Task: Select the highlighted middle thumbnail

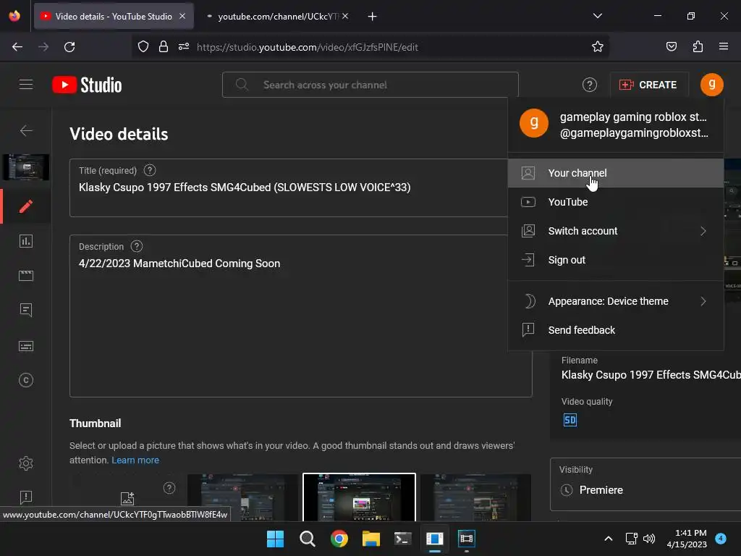Action: coord(359,497)
